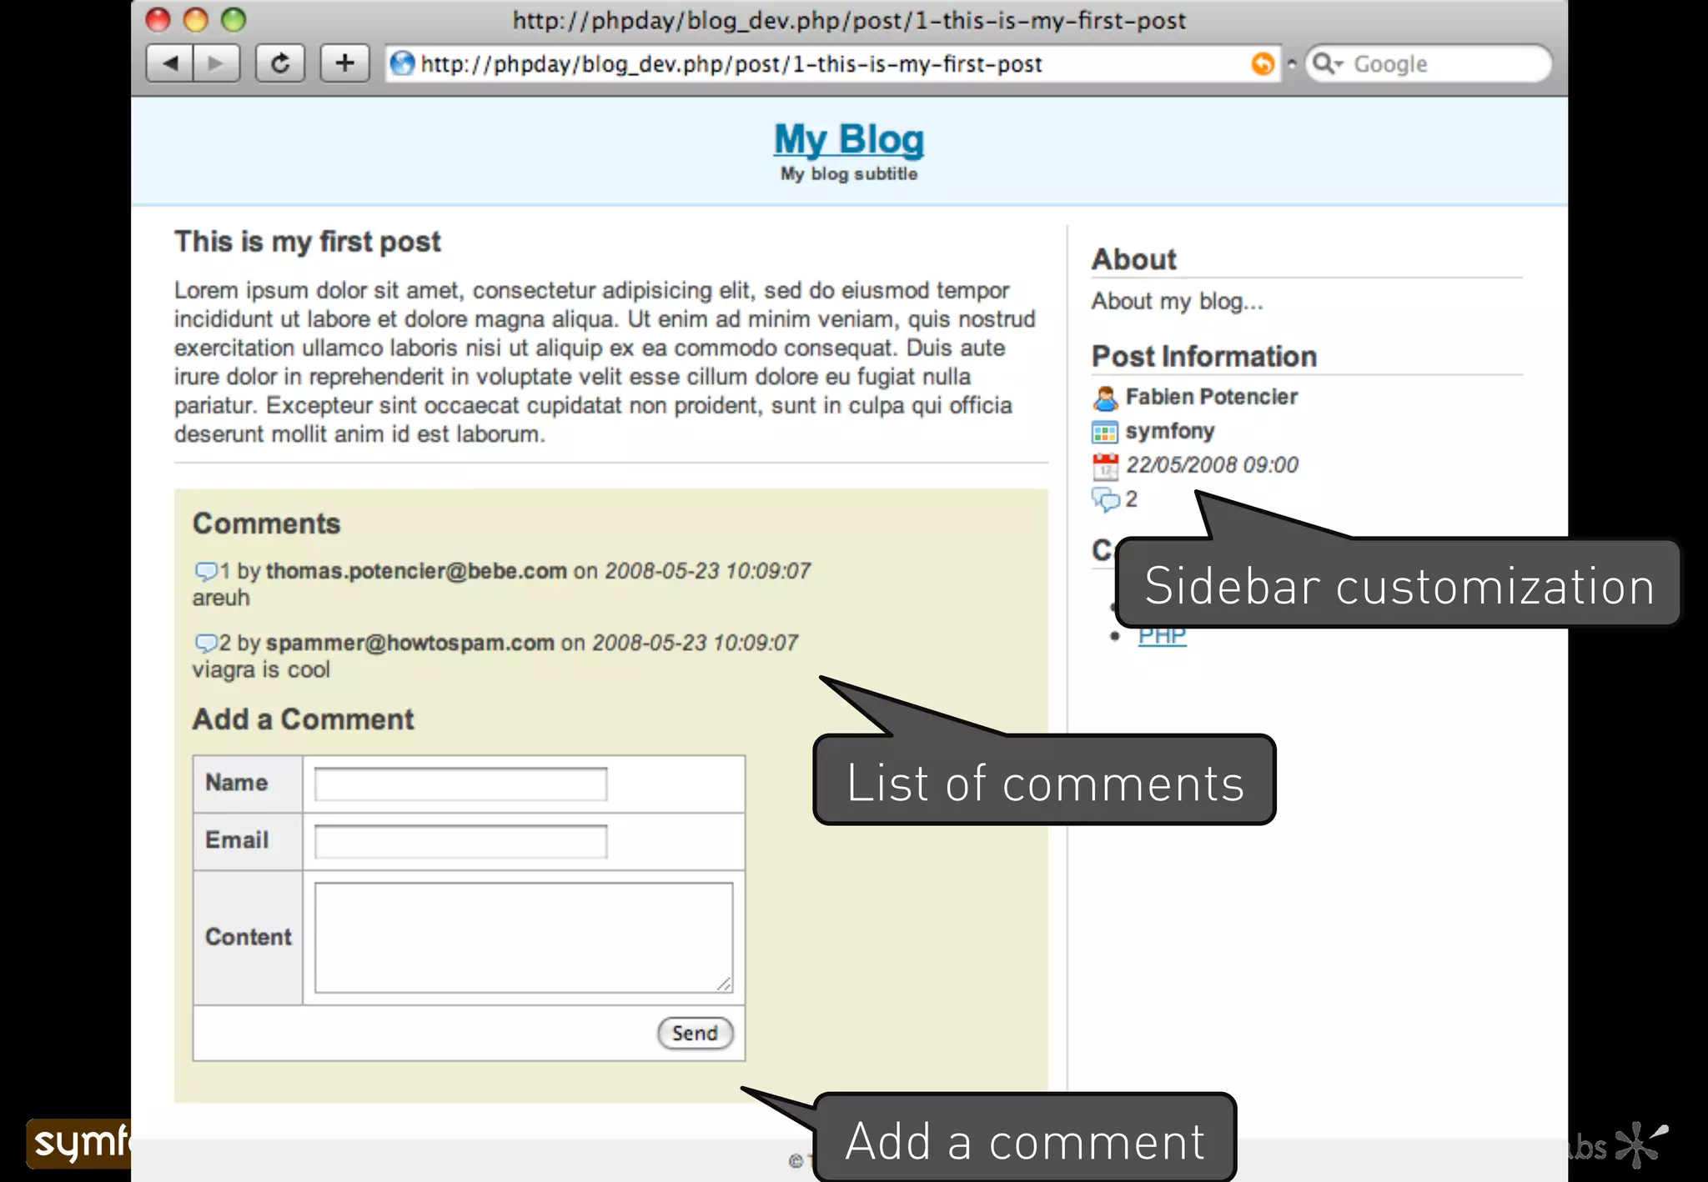Submit the comment with the Send button
Screen dimensions: 1708x1182
[x=695, y=1033]
